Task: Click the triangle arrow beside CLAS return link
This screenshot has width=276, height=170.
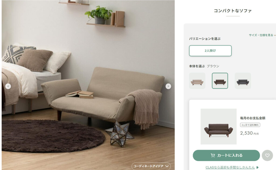Action: (x=257, y=167)
